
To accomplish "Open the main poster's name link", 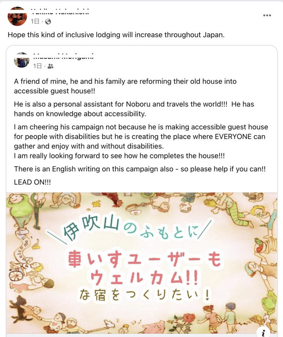I will coord(60,12).
